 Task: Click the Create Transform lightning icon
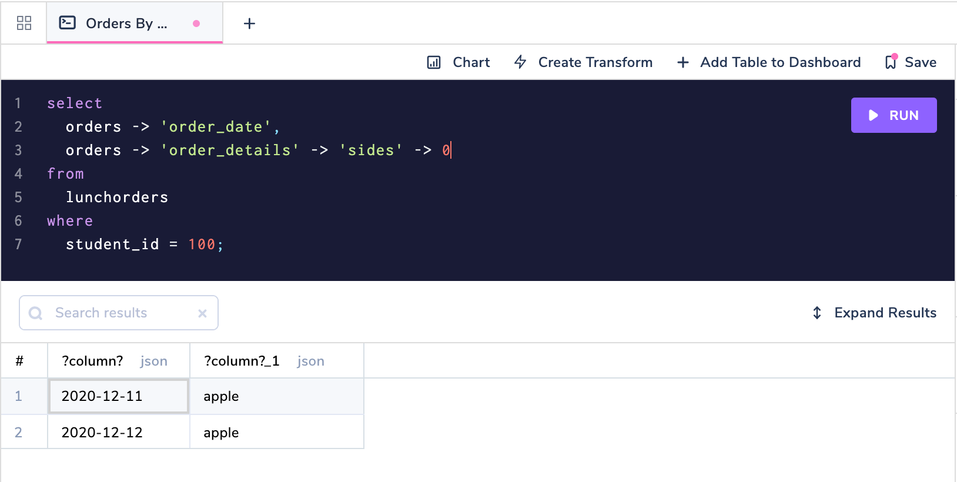(520, 62)
